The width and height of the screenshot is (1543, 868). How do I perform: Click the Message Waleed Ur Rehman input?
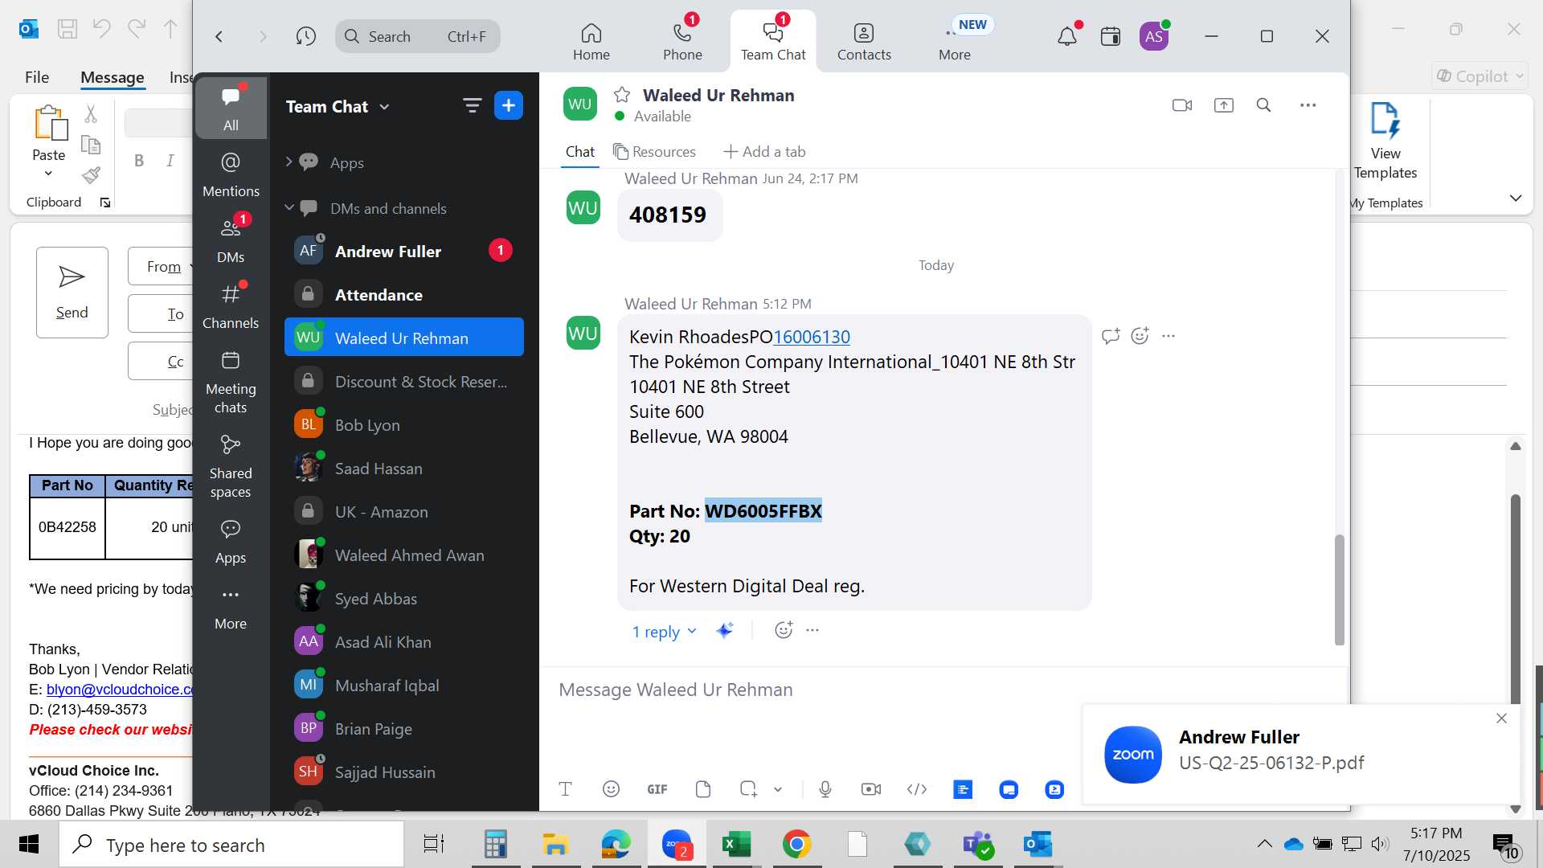812,690
